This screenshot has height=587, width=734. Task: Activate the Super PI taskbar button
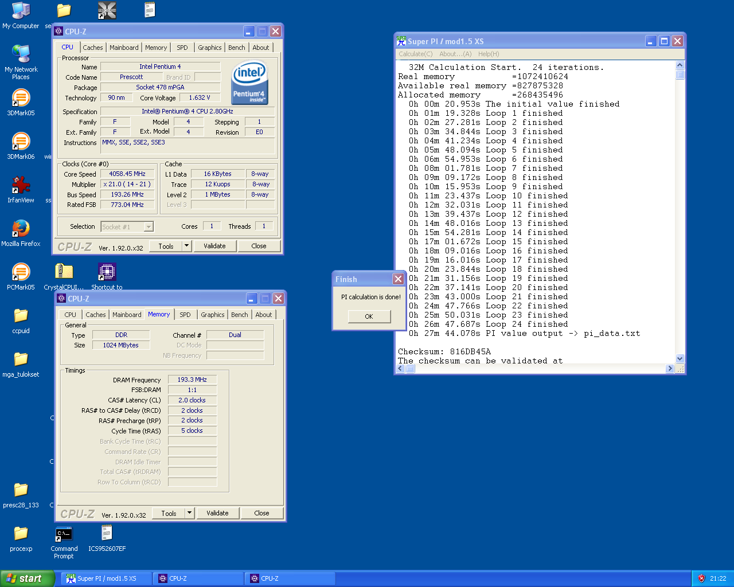pyautogui.click(x=106, y=578)
